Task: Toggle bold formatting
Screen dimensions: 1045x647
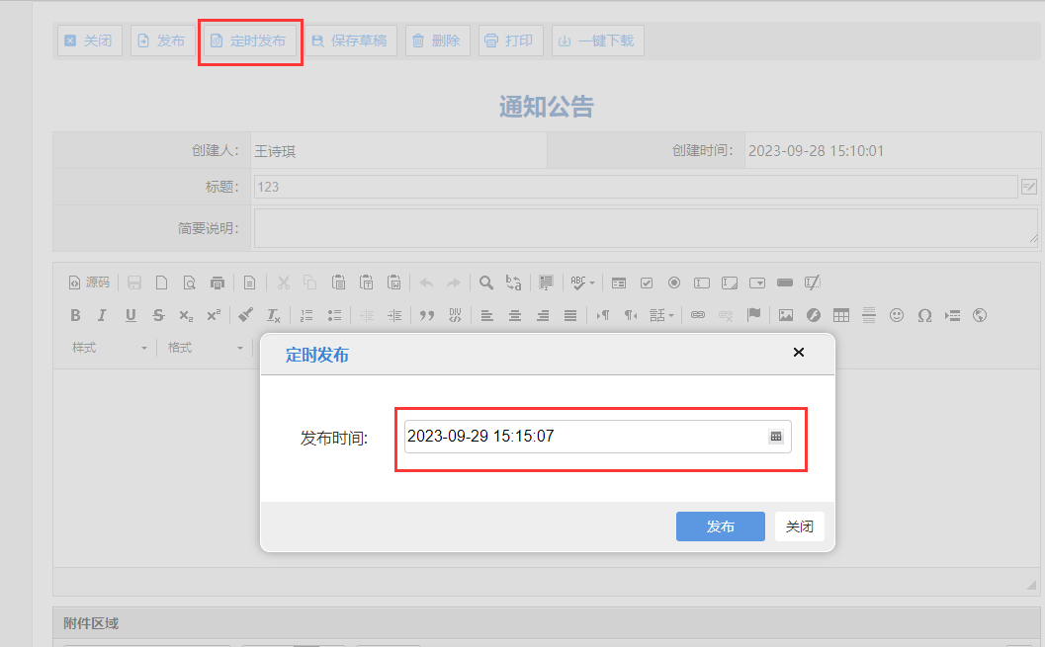Action: tap(75, 315)
